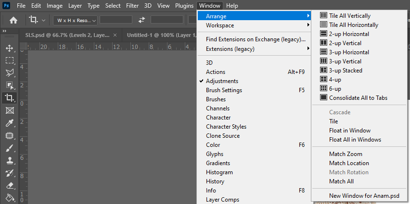Toggle the Adjustments panel checkmark item
This screenshot has width=410, height=204.
[x=222, y=81]
